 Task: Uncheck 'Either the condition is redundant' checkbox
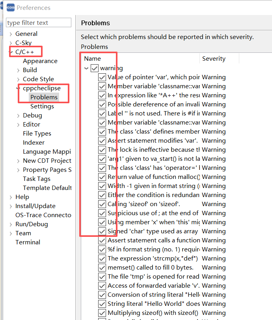click(x=102, y=195)
